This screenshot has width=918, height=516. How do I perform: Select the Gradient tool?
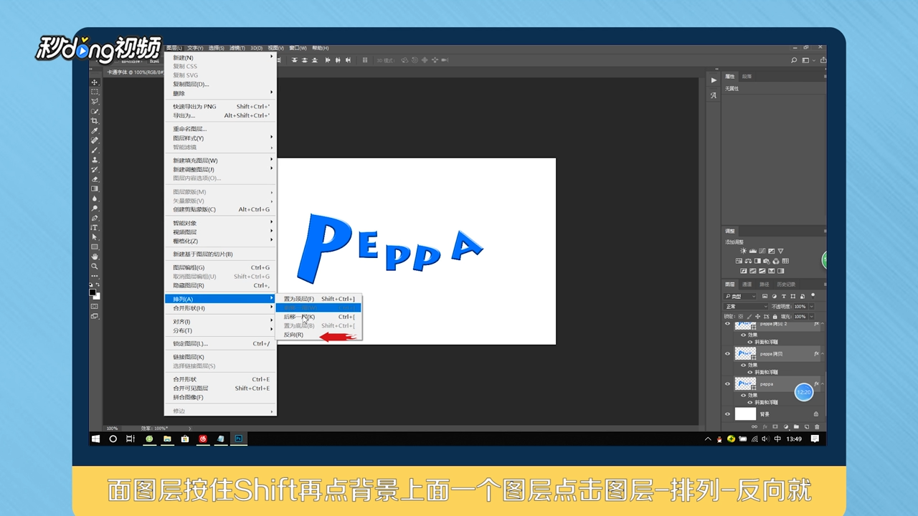94,188
